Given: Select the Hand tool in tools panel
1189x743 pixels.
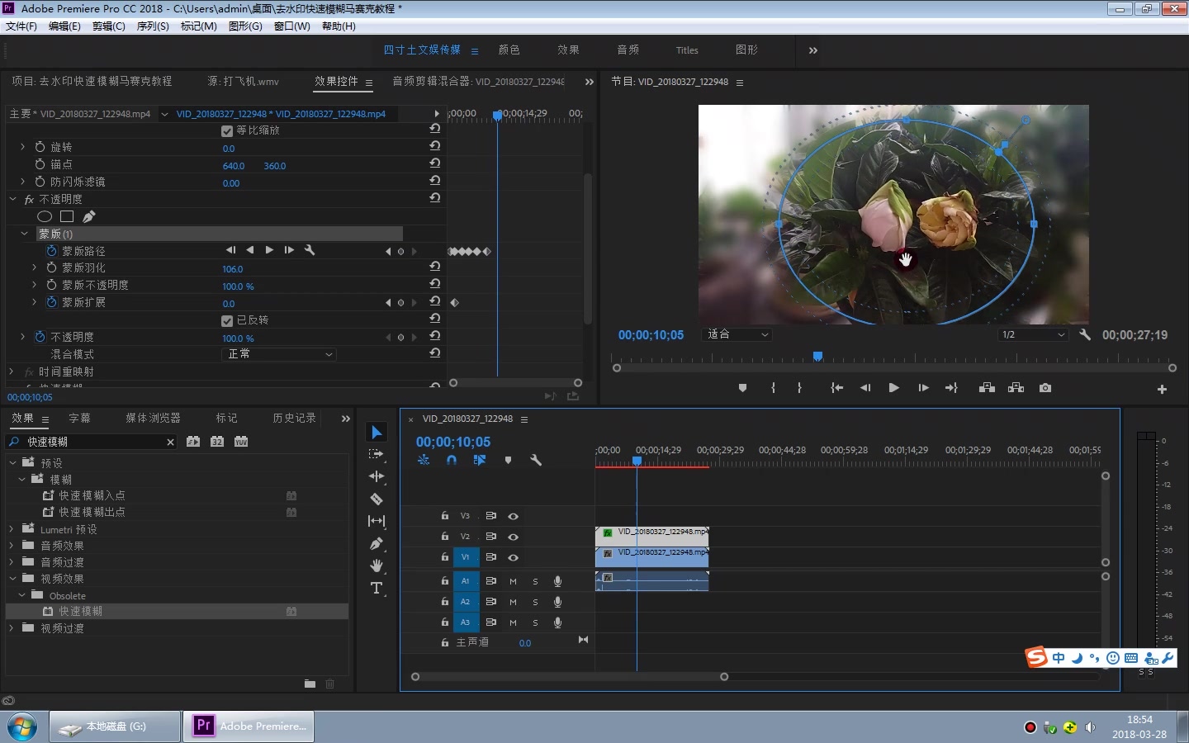Looking at the screenshot, I should [377, 566].
